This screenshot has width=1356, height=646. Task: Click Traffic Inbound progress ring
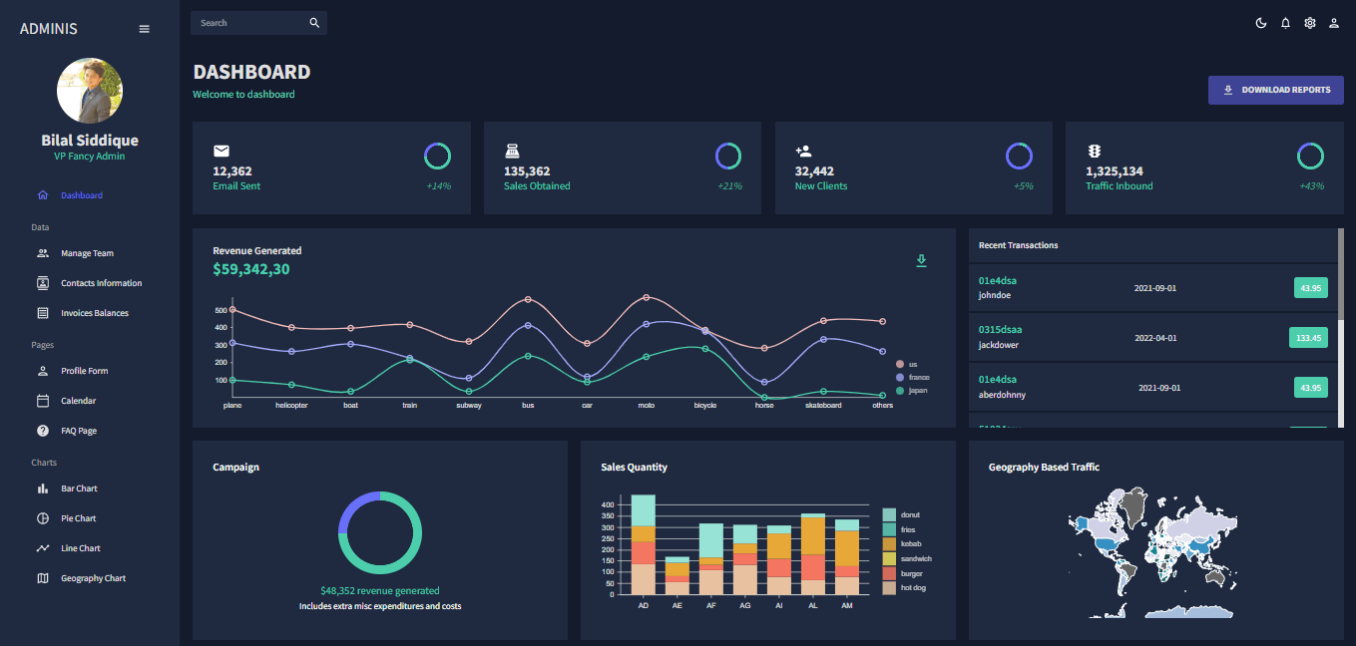click(x=1310, y=156)
